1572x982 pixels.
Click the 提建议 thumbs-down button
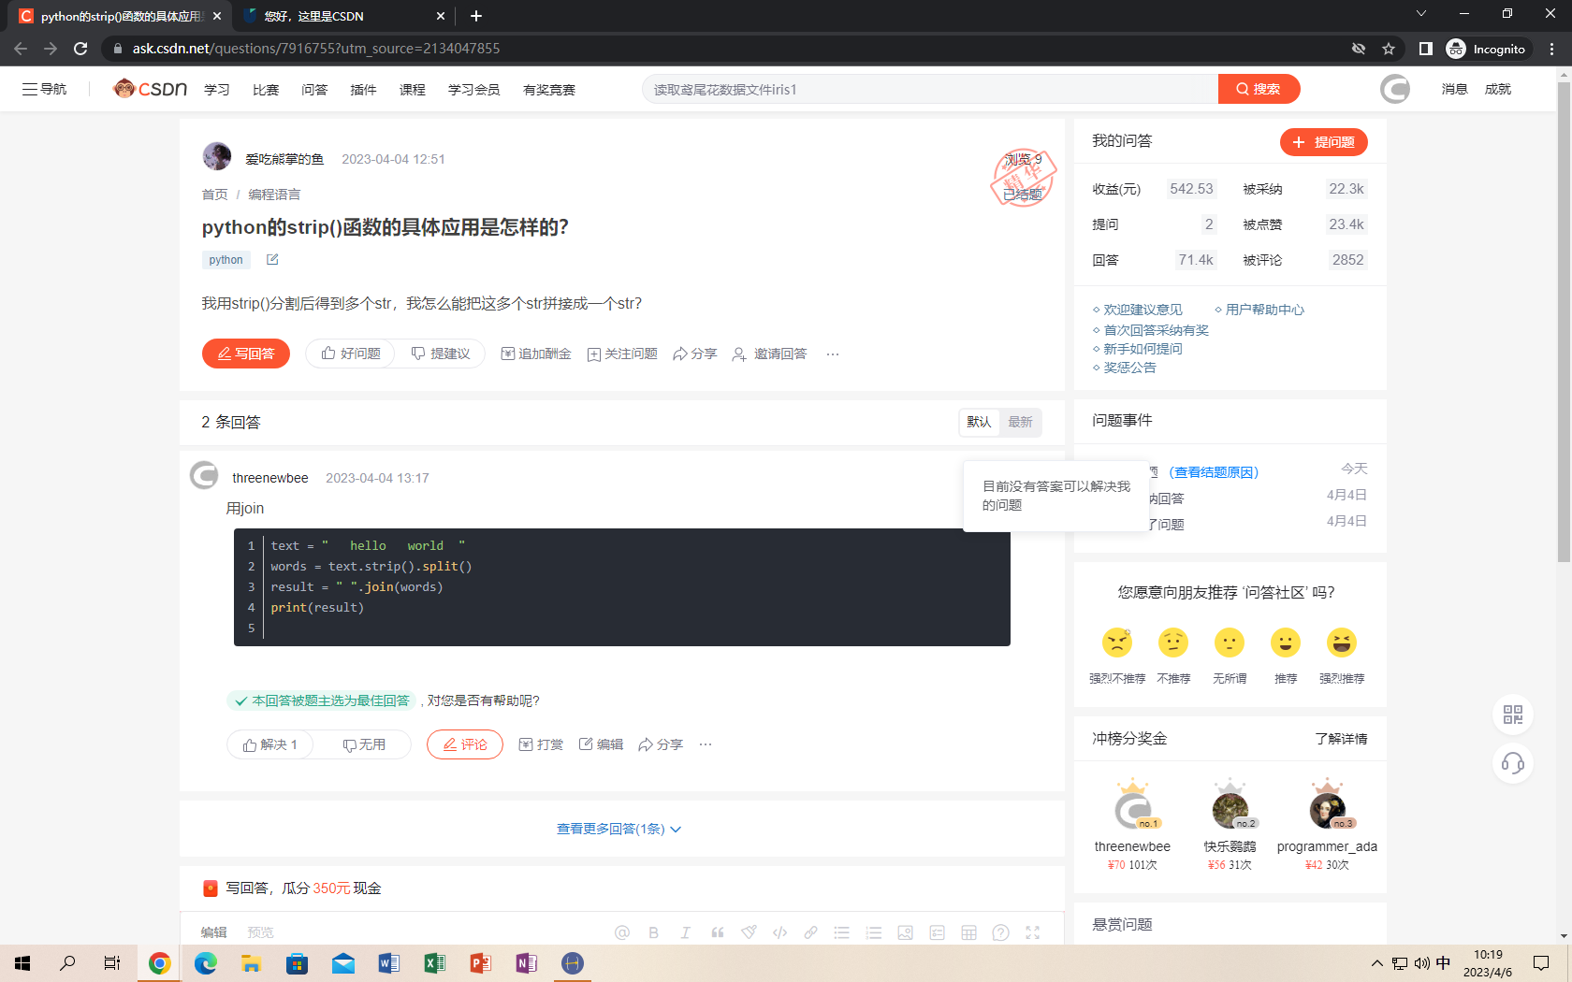(441, 354)
